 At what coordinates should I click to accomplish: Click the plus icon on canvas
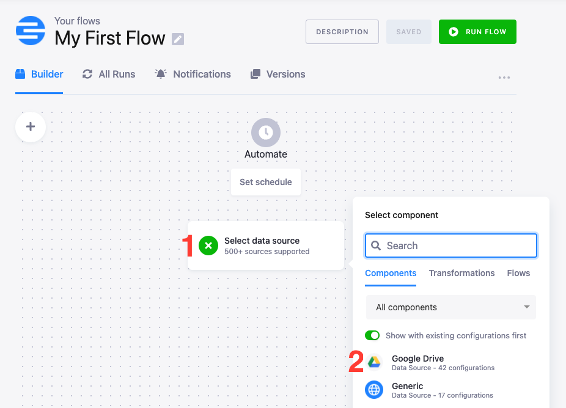(31, 127)
